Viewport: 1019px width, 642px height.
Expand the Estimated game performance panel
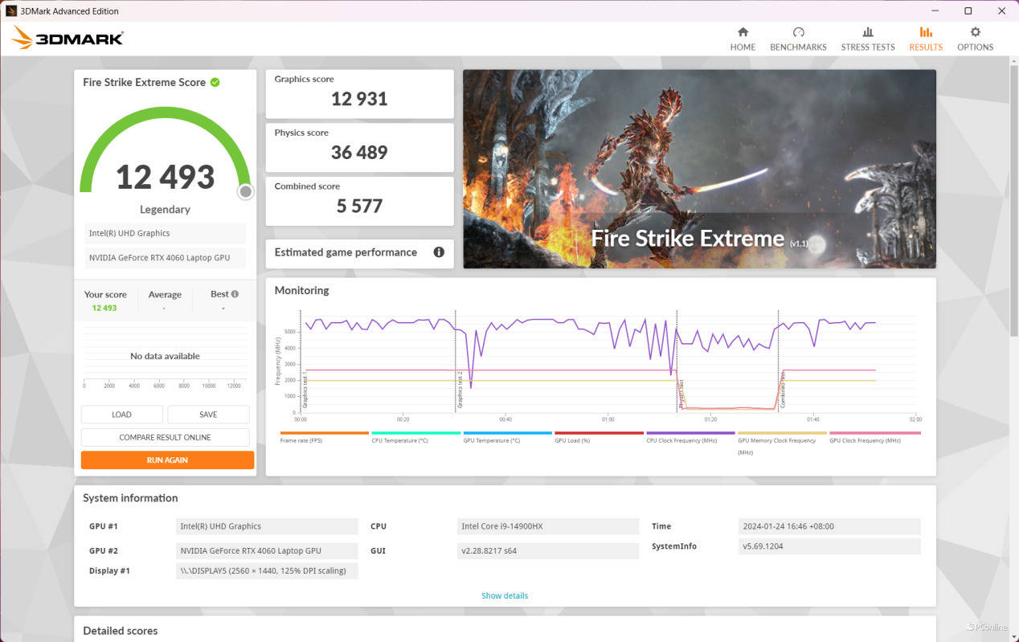(x=346, y=252)
